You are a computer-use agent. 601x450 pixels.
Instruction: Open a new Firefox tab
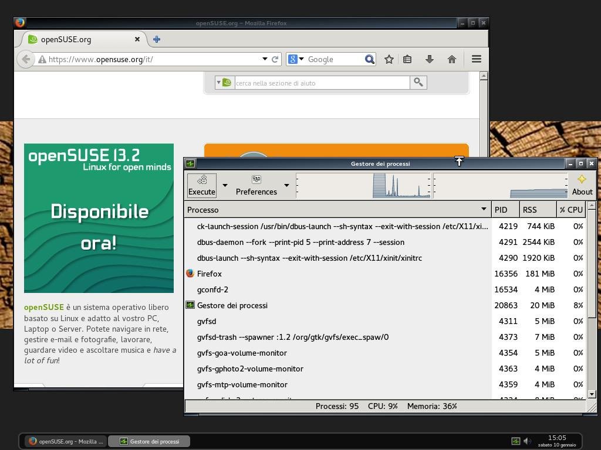(156, 39)
